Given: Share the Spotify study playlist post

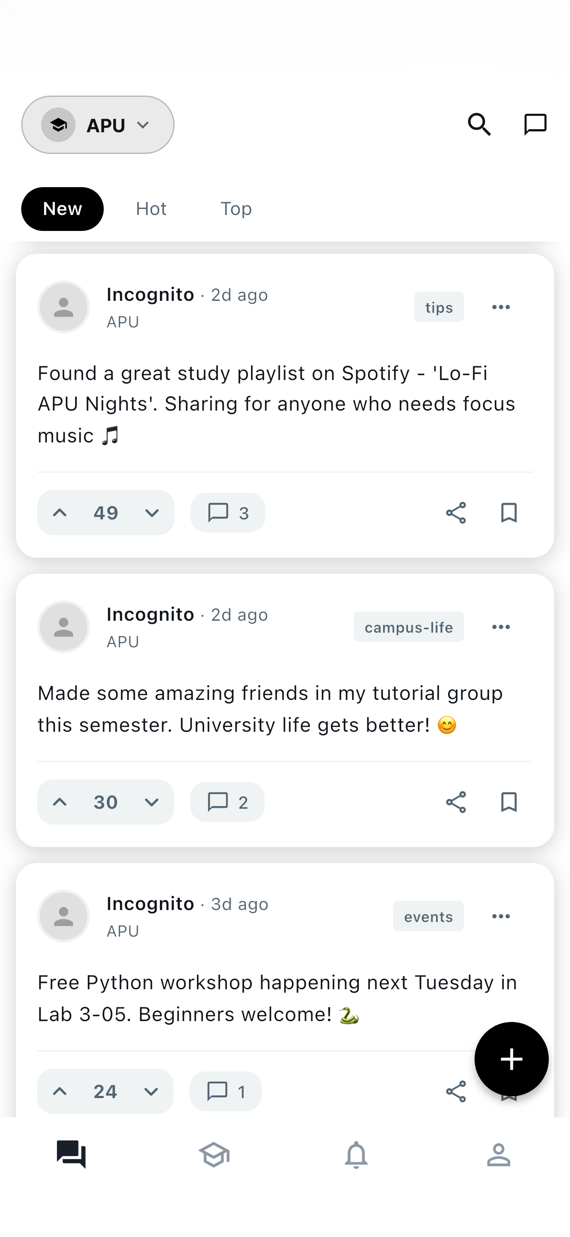Looking at the screenshot, I should 456,513.
